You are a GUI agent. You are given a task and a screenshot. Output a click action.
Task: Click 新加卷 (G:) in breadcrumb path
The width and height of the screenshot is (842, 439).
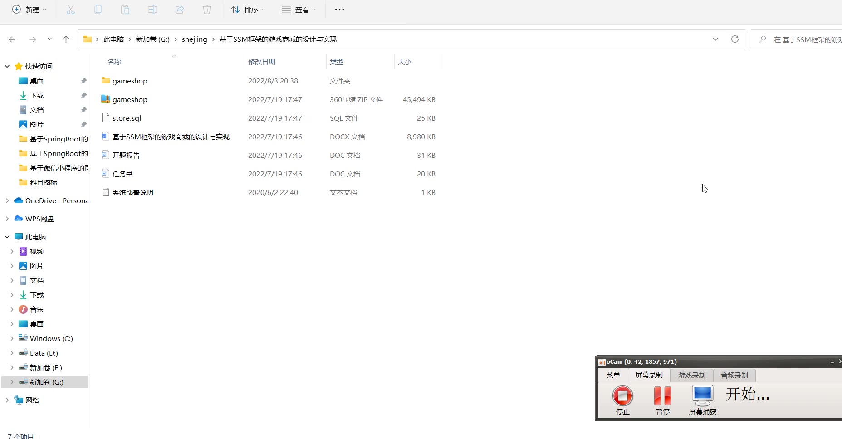[153, 39]
